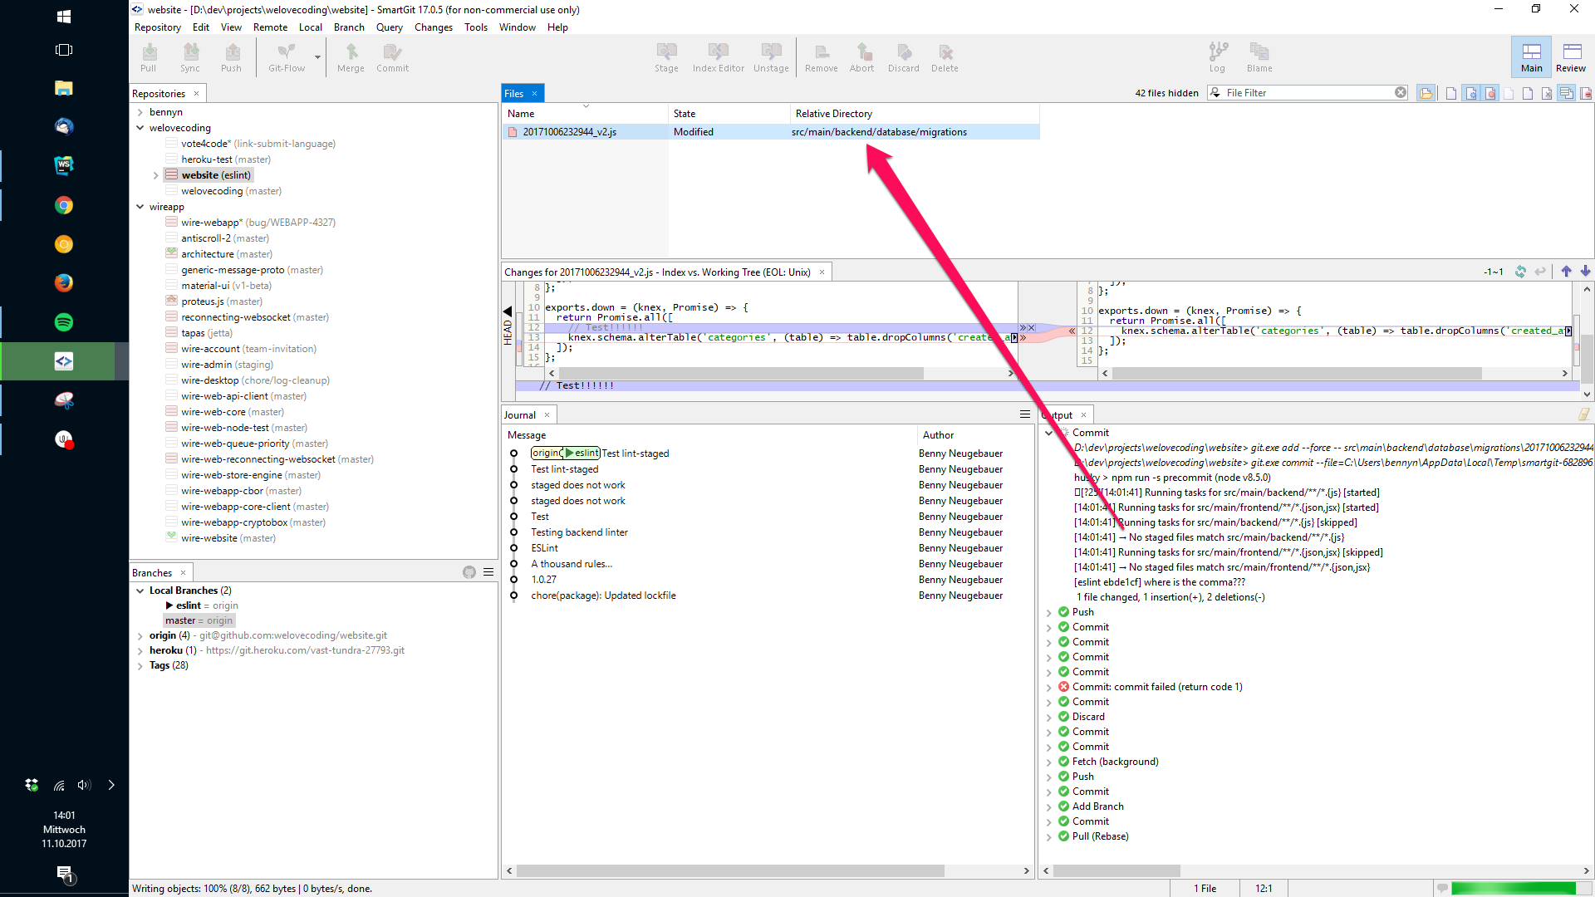This screenshot has height=897, width=1595.
Task: Click the Abort toolbar icon
Action: (x=862, y=57)
